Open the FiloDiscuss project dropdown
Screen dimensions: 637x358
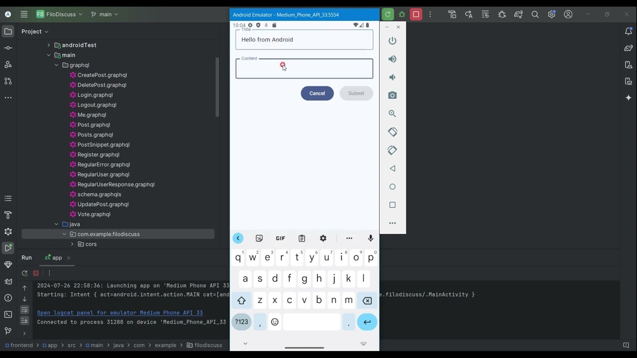pyautogui.click(x=59, y=14)
